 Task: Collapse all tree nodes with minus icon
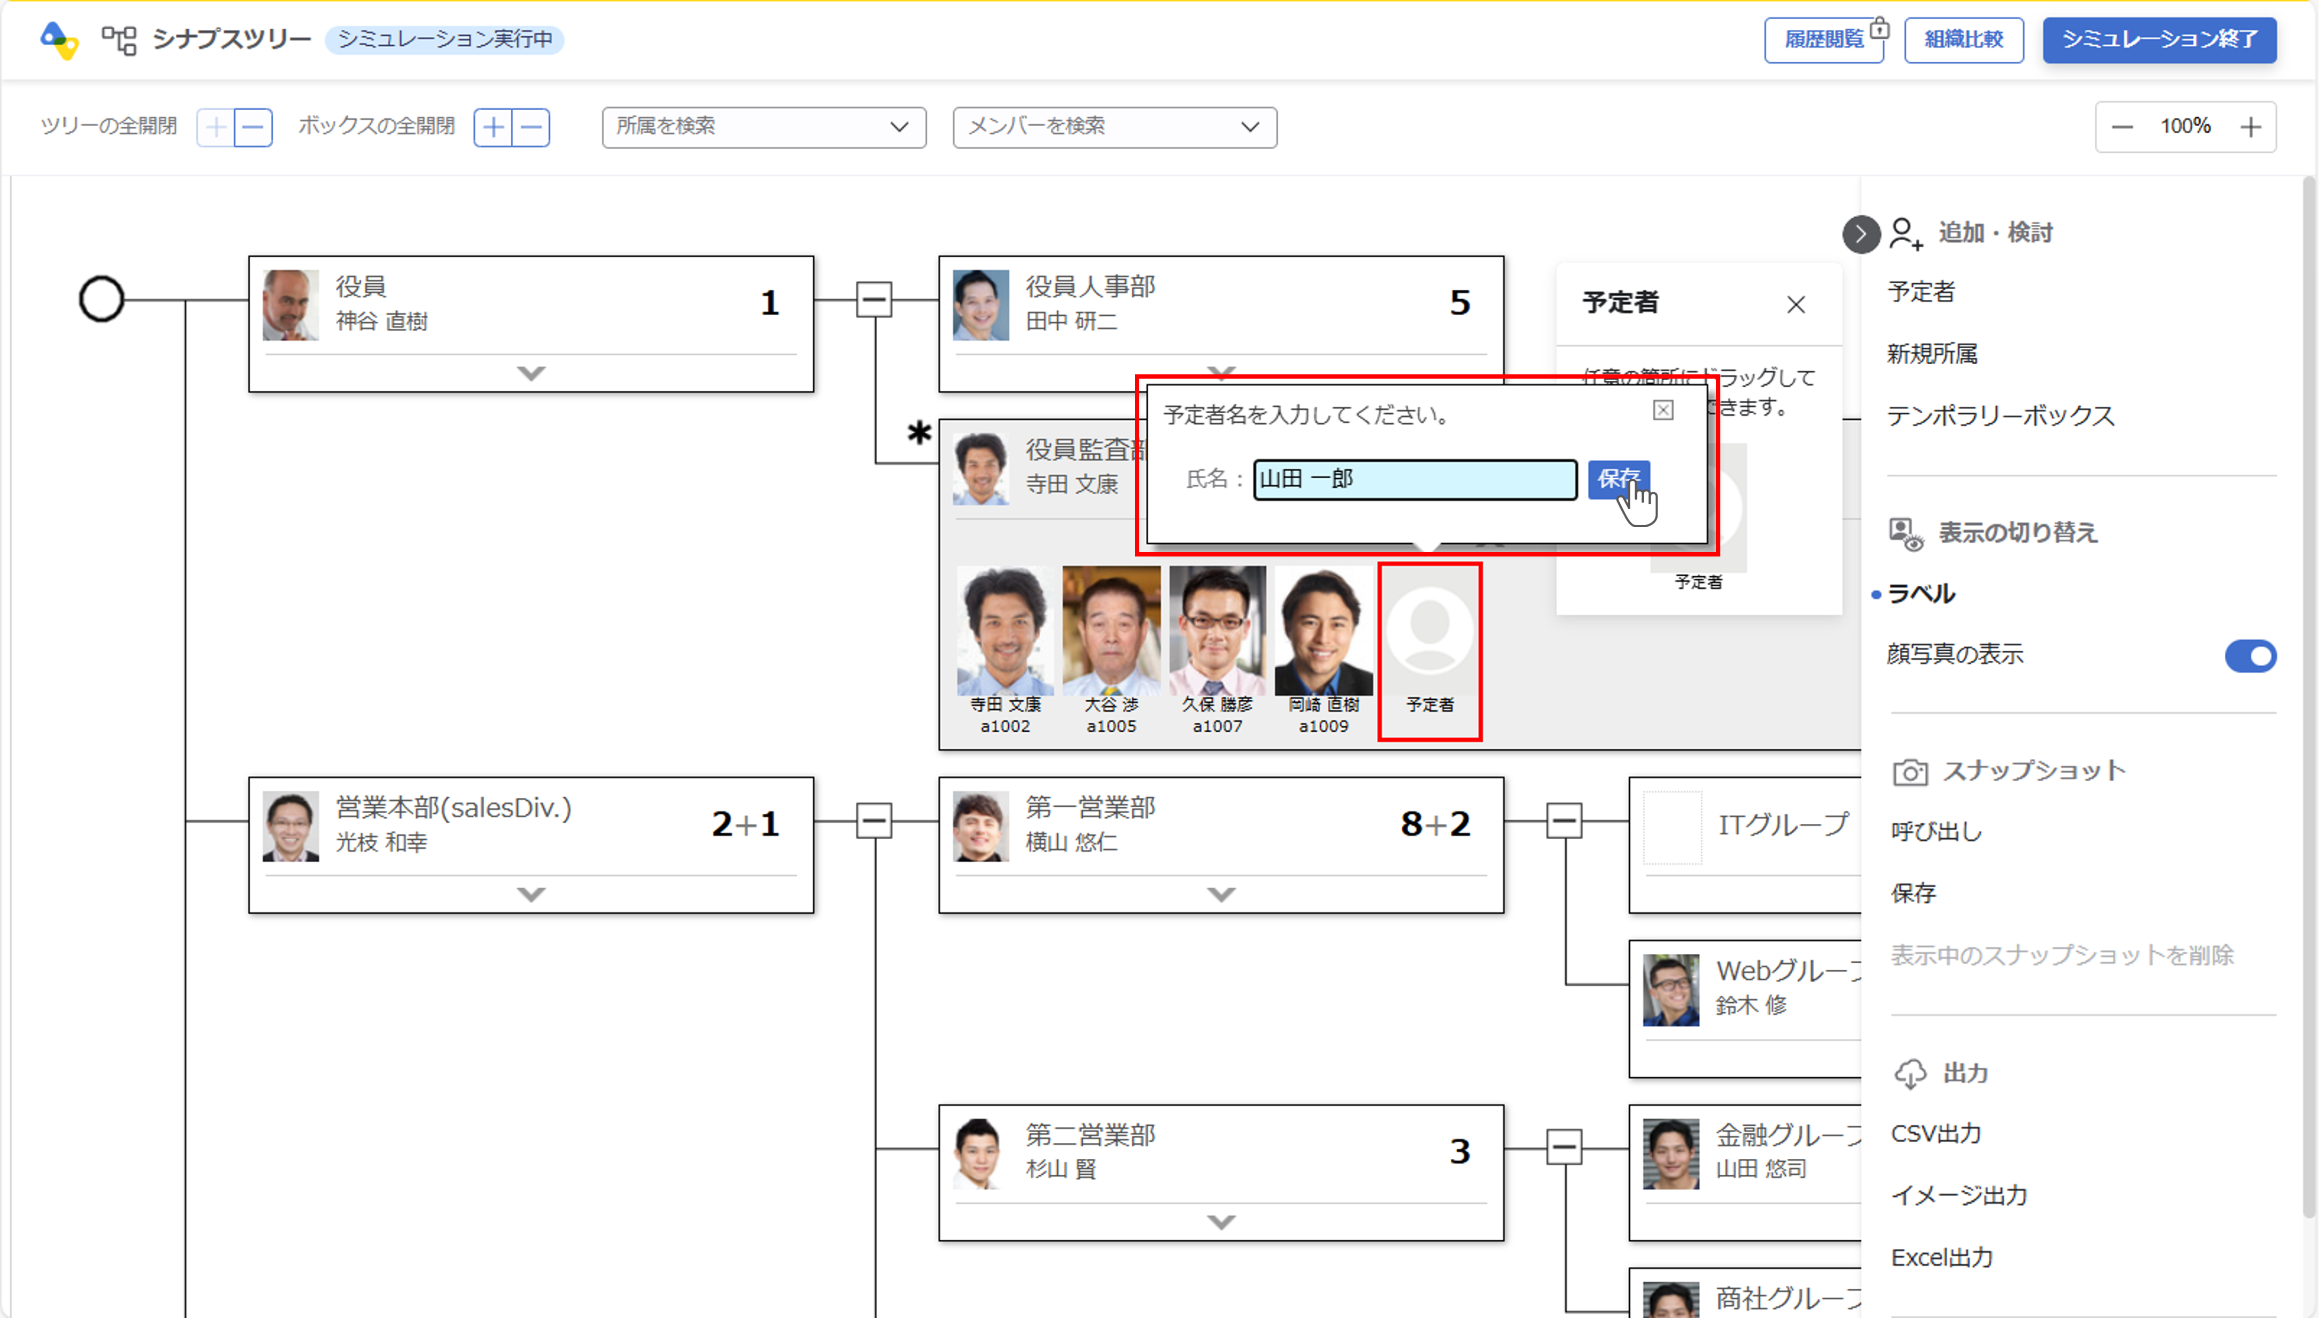pyautogui.click(x=254, y=128)
